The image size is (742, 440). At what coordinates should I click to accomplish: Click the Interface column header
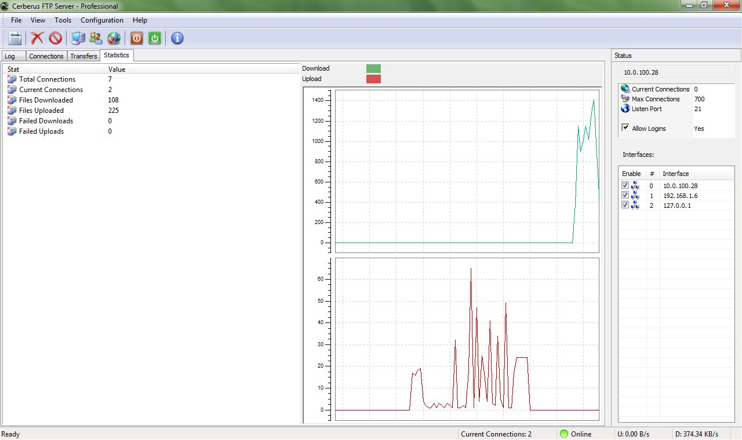(697, 174)
